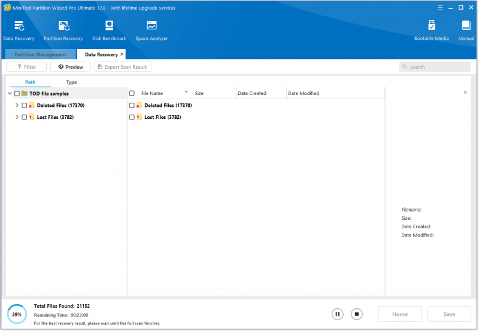479x331 pixels.
Task: Click the Preview button
Action: pos(71,67)
